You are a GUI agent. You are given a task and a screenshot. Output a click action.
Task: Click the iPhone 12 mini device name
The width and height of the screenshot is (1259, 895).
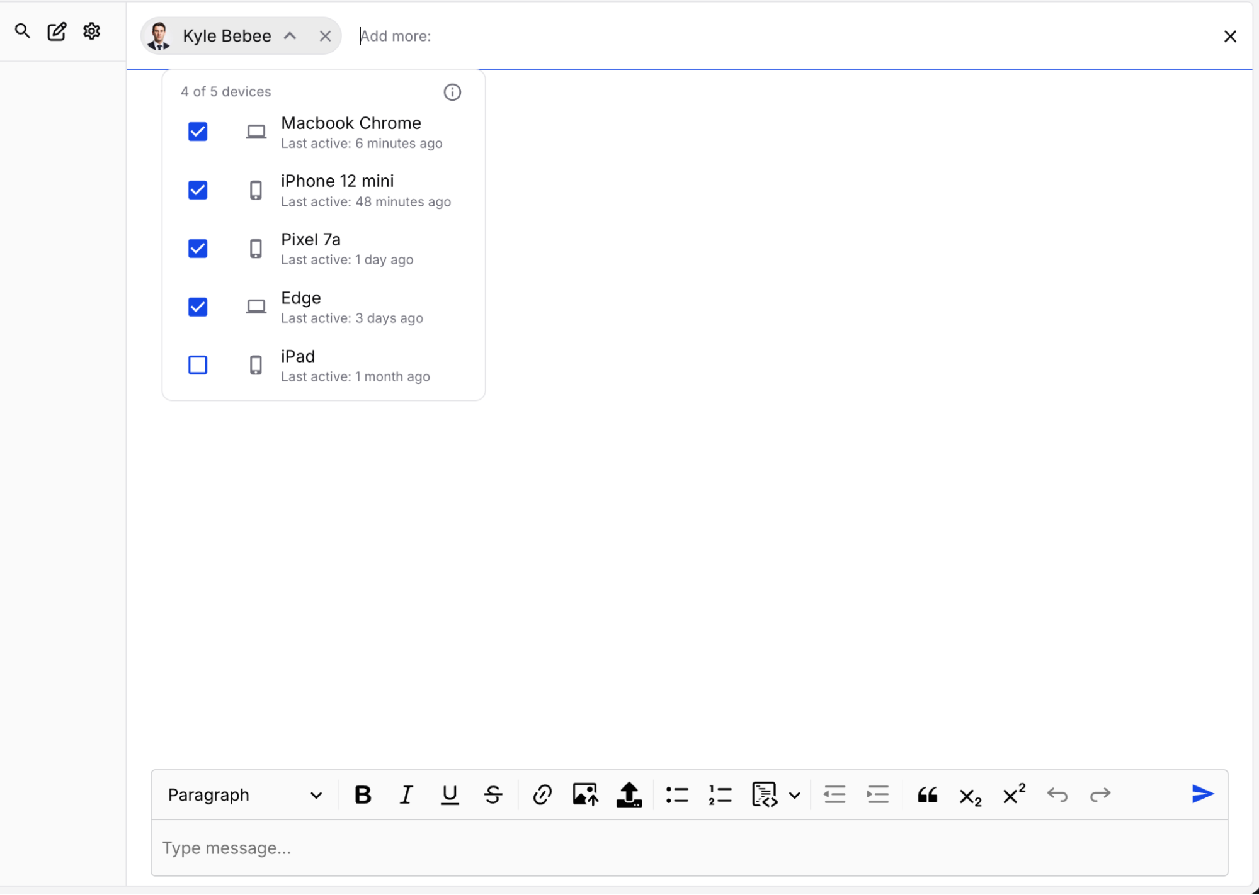coord(337,181)
